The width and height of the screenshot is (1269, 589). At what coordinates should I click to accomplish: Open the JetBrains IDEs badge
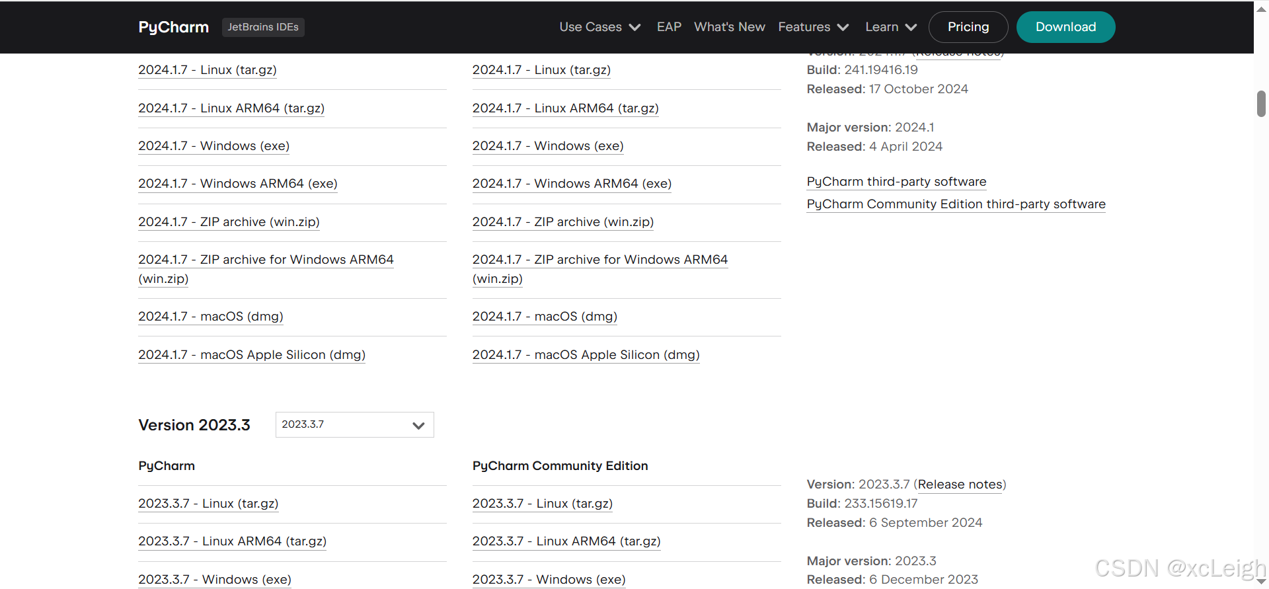click(x=263, y=27)
